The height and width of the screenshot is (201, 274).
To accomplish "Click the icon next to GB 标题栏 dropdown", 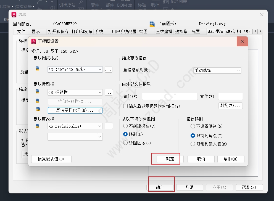I will coord(38,91).
